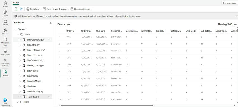Click customer cell Bill Overfelt
The height and width of the screenshot is (107, 238).
pyautogui.click(x=116, y=37)
